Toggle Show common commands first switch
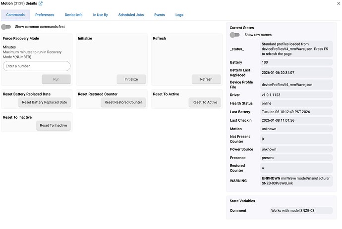The height and width of the screenshot is (229, 342). [x=7, y=27]
